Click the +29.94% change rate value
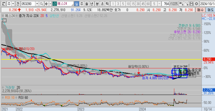This screenshot has height=111, width=215. click(40, 10)
